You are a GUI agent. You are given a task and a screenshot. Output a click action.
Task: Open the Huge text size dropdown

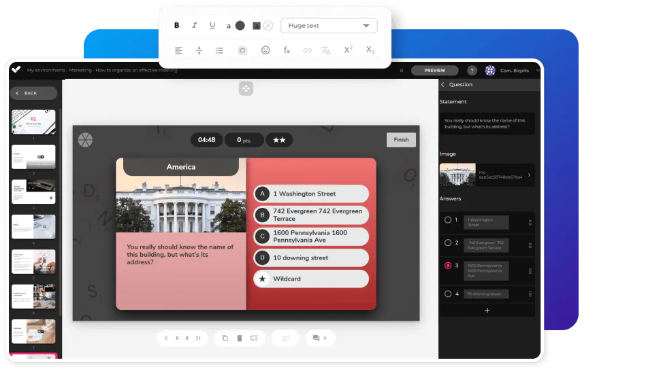[329, 26]
